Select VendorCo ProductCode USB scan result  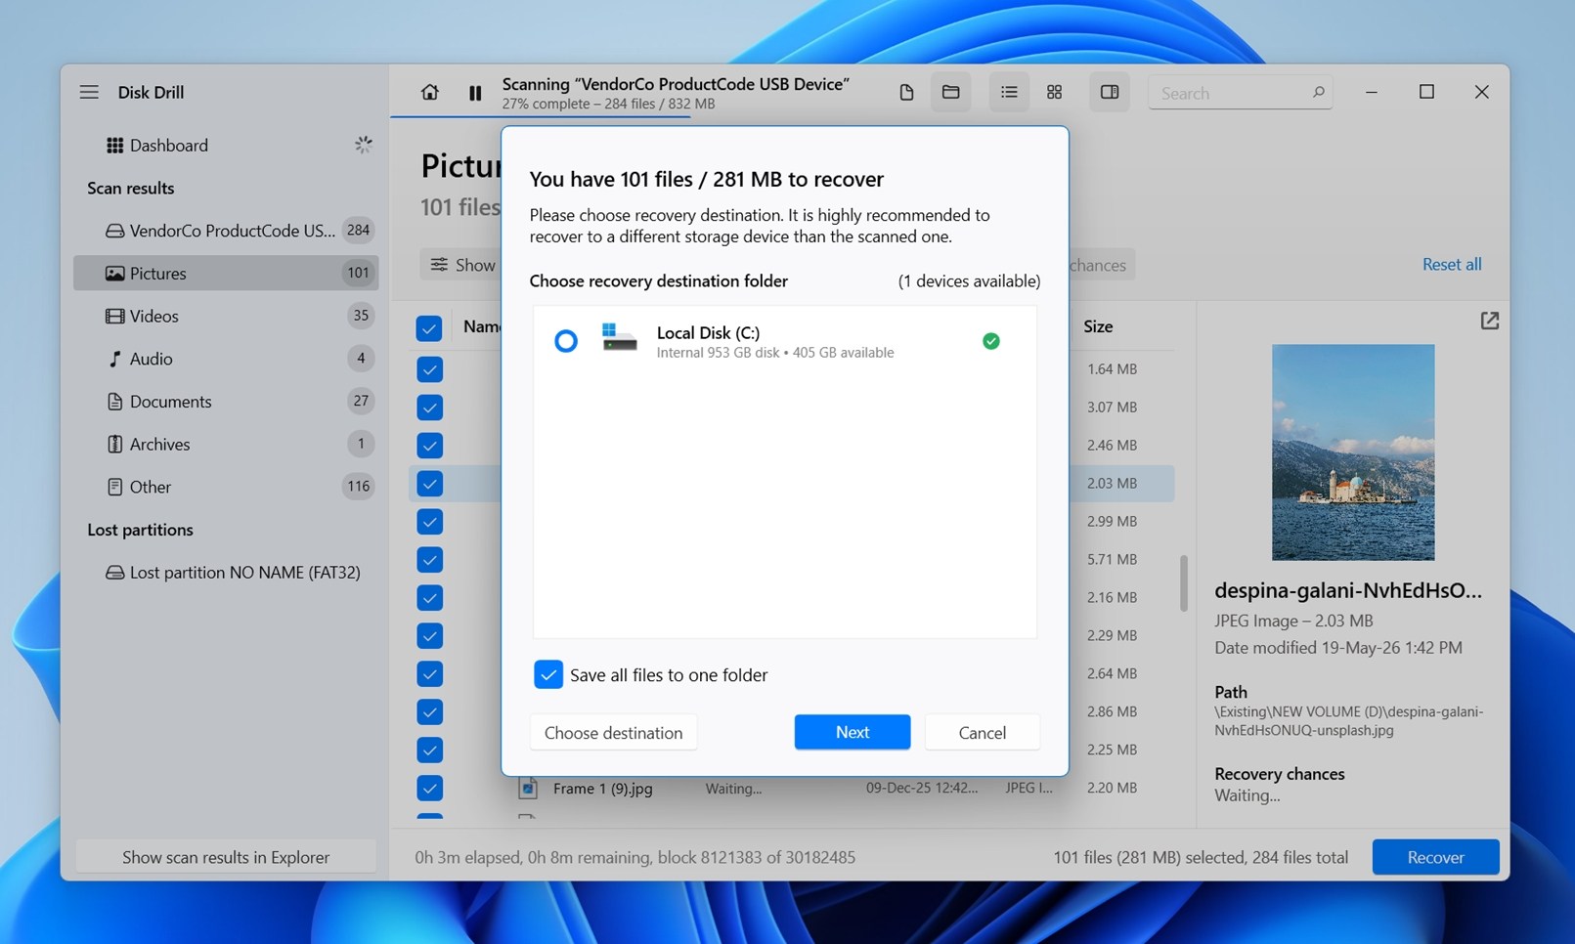click(226, 231)
